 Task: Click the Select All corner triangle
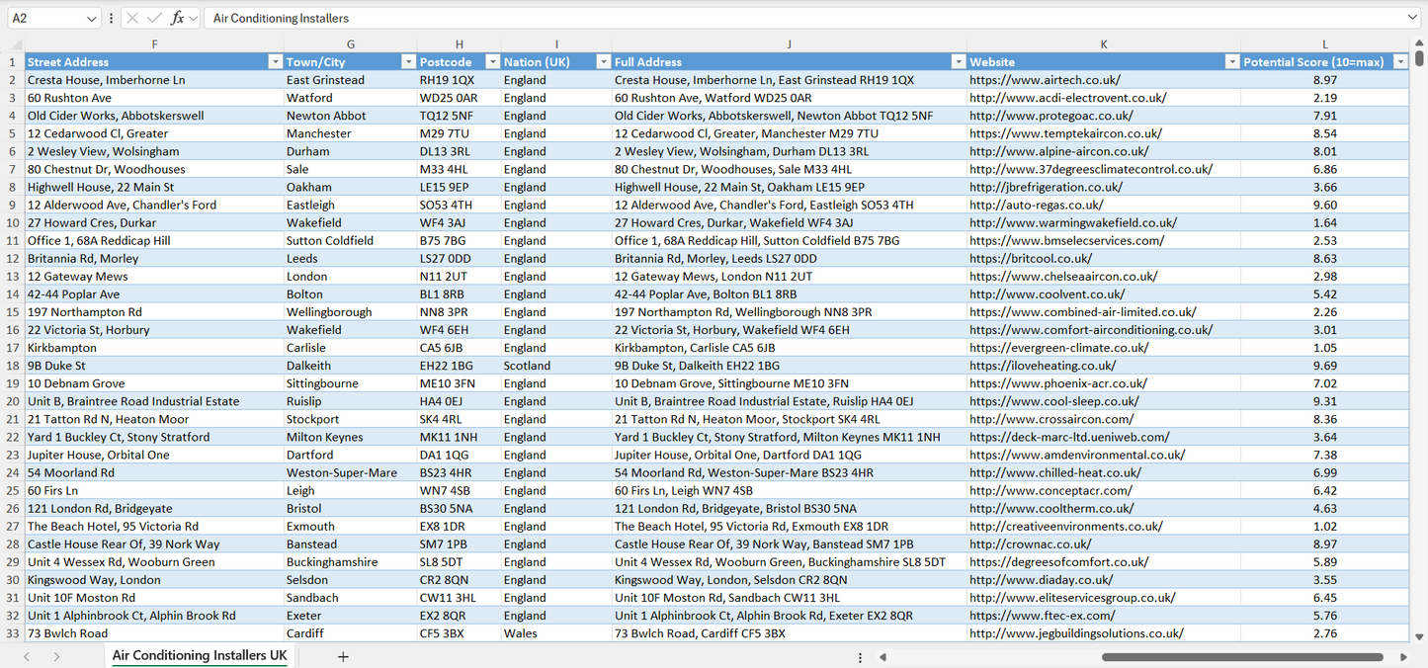coord(16,44)
